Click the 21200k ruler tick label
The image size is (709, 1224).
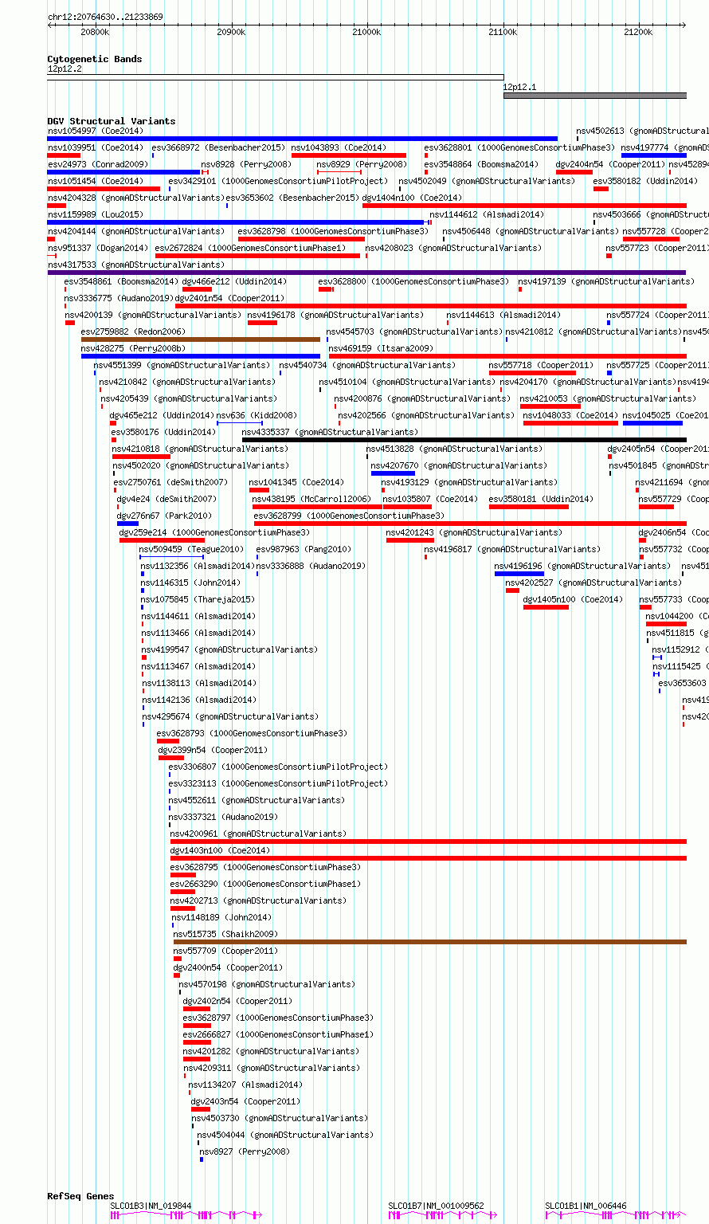[x=638, y=32]
